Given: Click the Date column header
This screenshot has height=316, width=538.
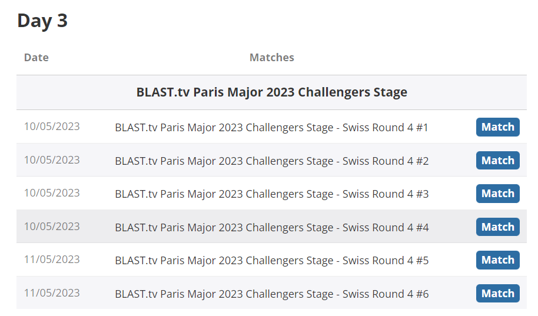Looking at the screenshot, I should tap(36, 57).
